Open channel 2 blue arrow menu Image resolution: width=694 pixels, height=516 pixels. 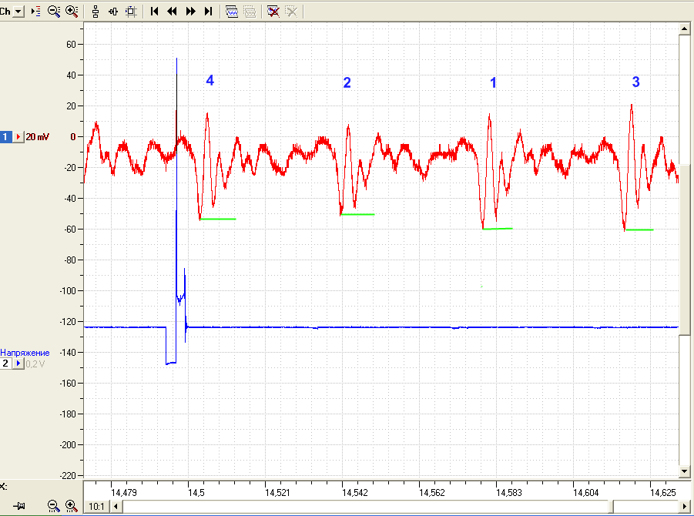pyautogui.click(x=18, y=364)
